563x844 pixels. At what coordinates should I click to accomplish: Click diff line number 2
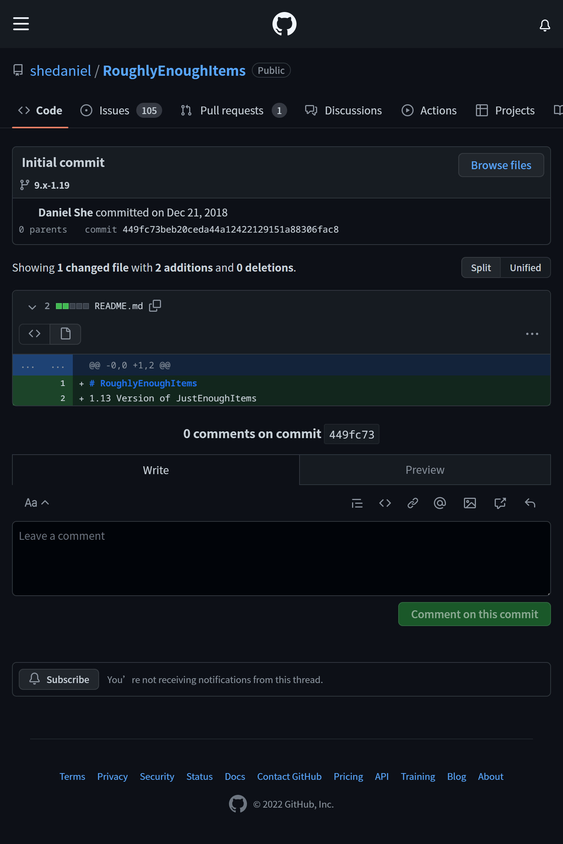coord(62,398)
